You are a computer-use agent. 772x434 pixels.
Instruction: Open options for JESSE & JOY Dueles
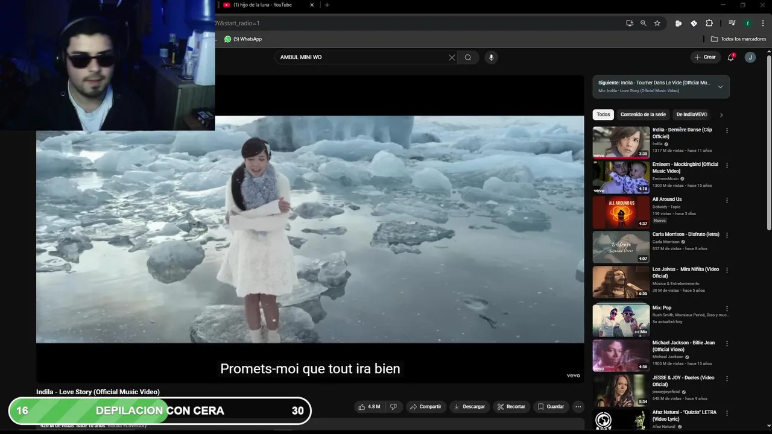click(x=727, y=379)
